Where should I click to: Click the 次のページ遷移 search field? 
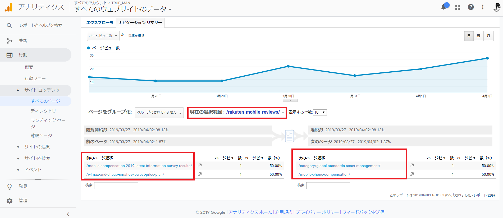click(x=328, y=185)
